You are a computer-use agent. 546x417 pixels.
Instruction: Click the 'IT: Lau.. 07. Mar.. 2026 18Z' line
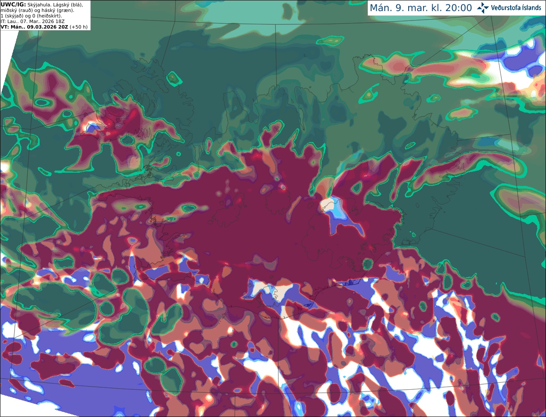32,21
